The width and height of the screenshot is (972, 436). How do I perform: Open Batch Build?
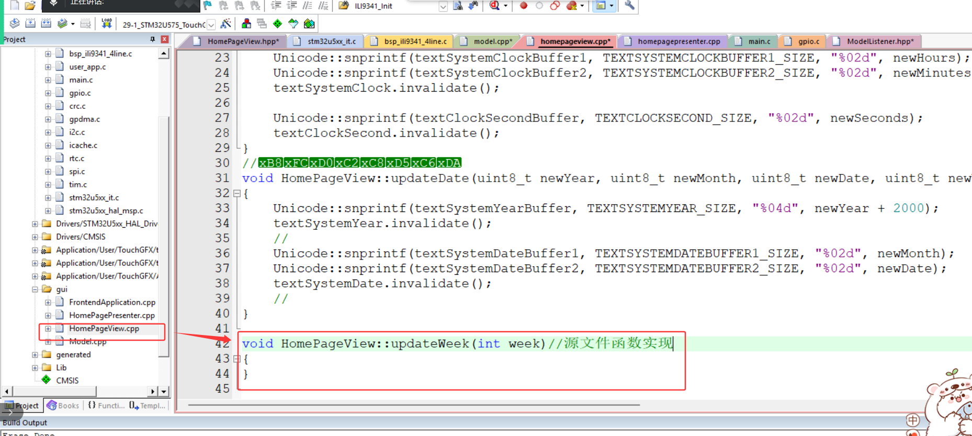62,24
